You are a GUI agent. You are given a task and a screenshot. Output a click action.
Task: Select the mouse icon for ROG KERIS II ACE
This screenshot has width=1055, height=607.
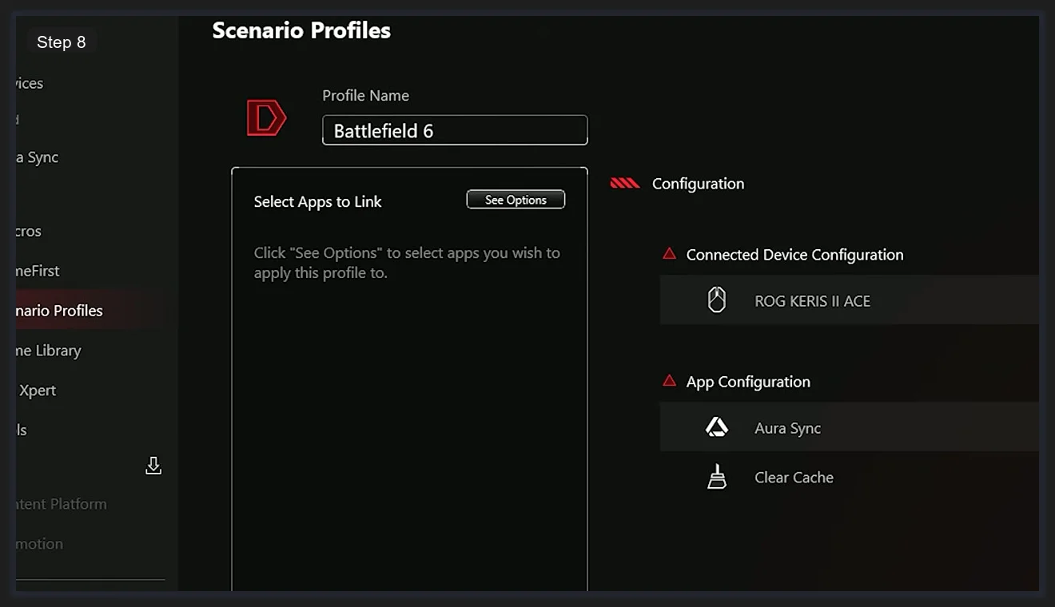coord(717,300)
